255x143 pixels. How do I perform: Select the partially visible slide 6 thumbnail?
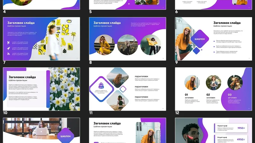[x=214, y=5]
